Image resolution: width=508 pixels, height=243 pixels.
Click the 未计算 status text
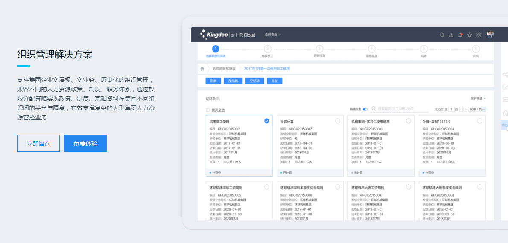[357, 173]
